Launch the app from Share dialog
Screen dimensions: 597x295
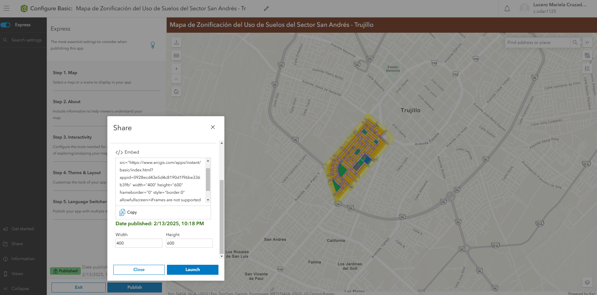(193, 270)
